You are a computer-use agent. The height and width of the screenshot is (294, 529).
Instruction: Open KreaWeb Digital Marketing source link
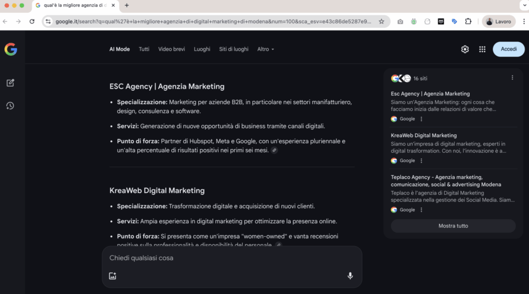[424, 135]
